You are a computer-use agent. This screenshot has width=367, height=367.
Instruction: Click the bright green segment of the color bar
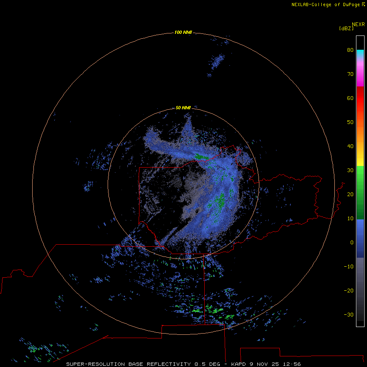click(360, 175)
